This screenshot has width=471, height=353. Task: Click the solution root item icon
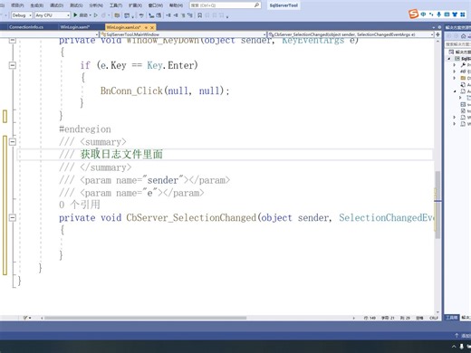[x=451, y=52]
